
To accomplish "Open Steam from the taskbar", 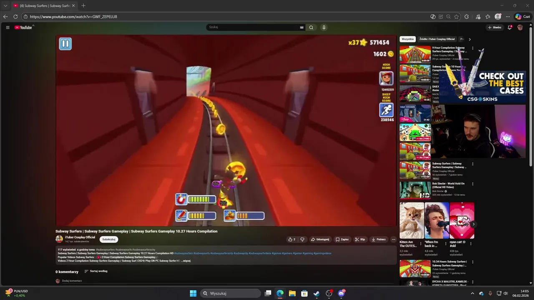I will (x=317, y=293).
